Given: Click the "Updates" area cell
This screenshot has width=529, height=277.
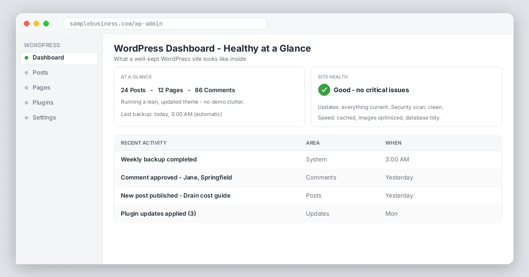Looking at the screenshot, I should click(x=317, y=214).
